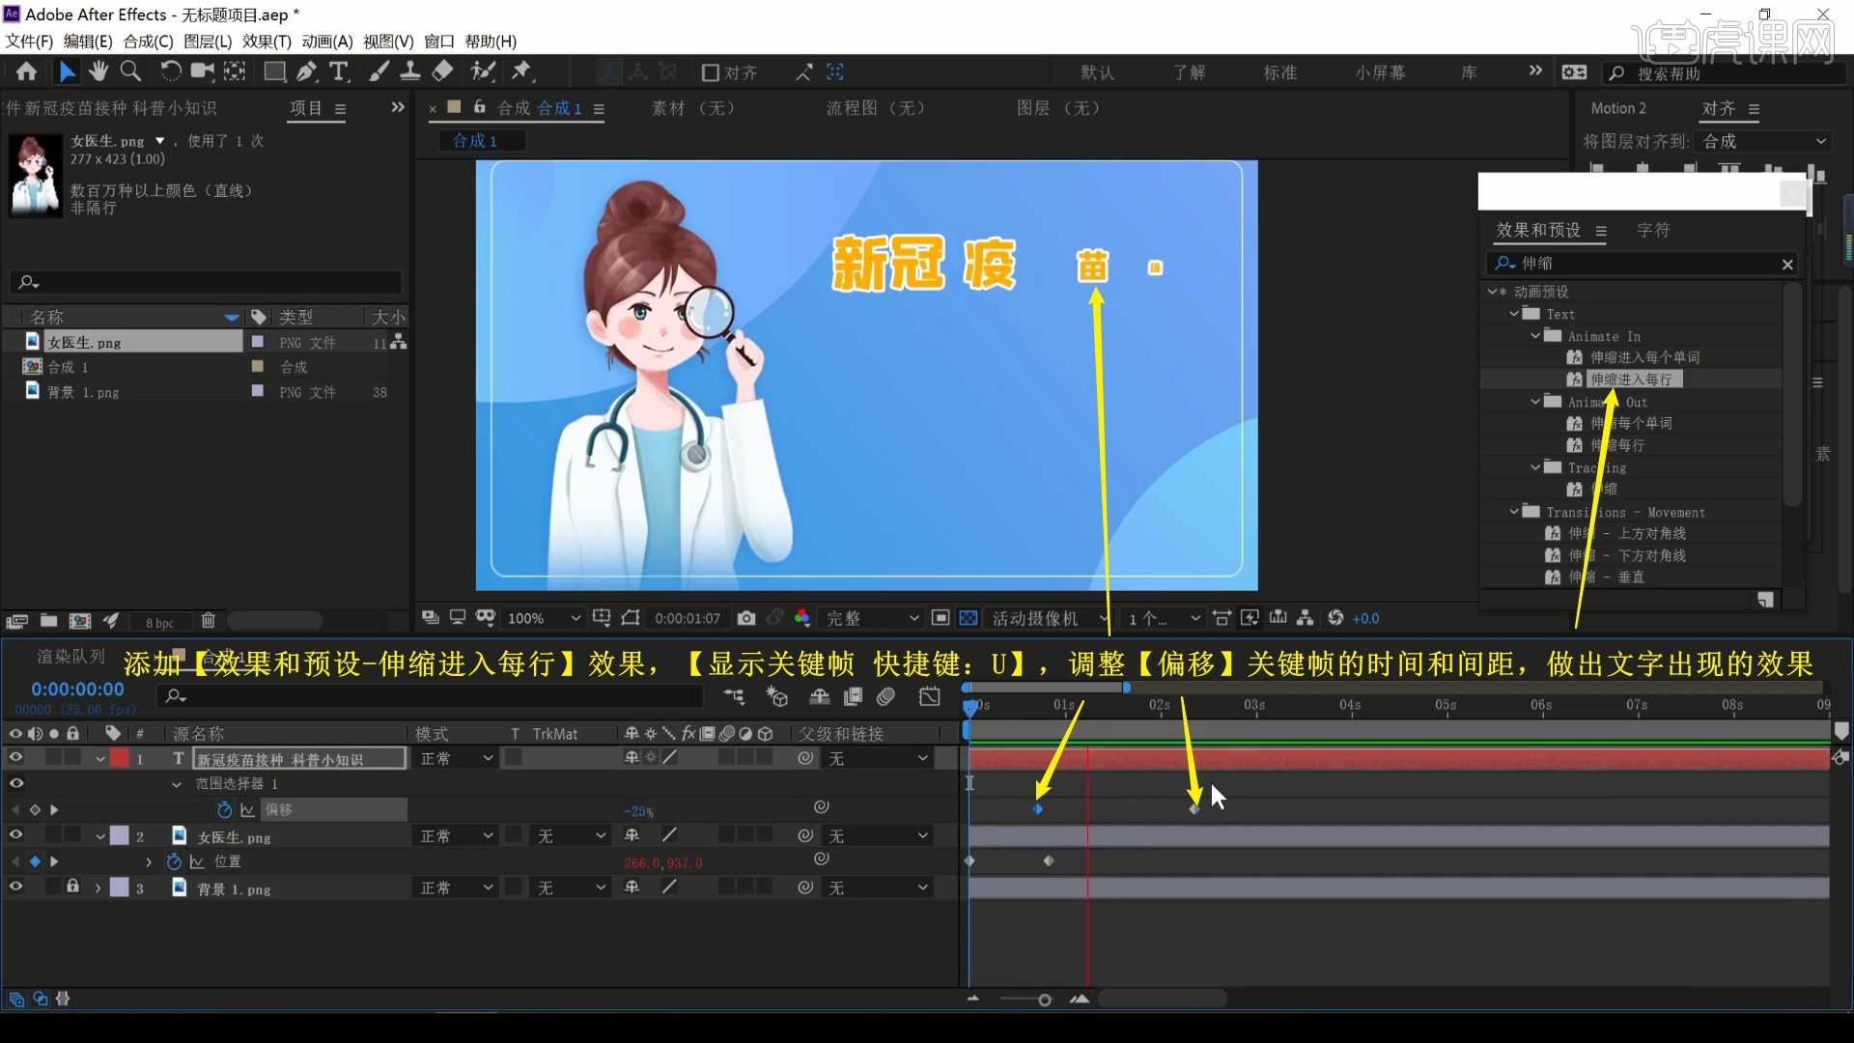
Task: Open the composition mini-flowchart icon in timeline
Action: coord(735,696)
